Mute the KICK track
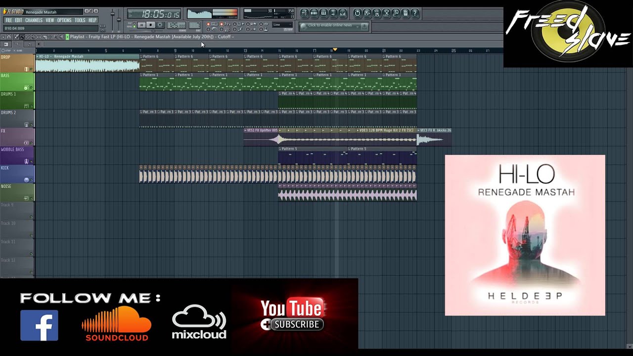Viewport: 633px width, 356px height. pyautogui.click(x=31, y=179)
